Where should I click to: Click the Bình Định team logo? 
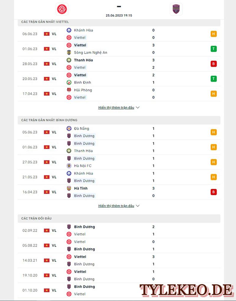click(69, 82)
